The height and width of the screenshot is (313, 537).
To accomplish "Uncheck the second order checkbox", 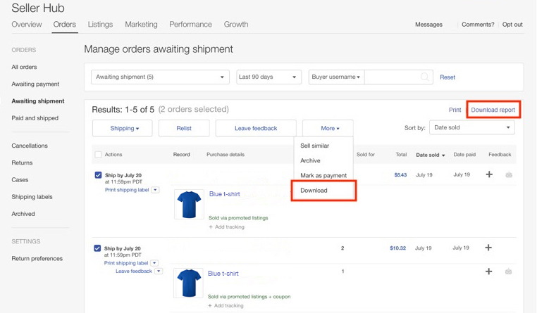I will point(97,248).
